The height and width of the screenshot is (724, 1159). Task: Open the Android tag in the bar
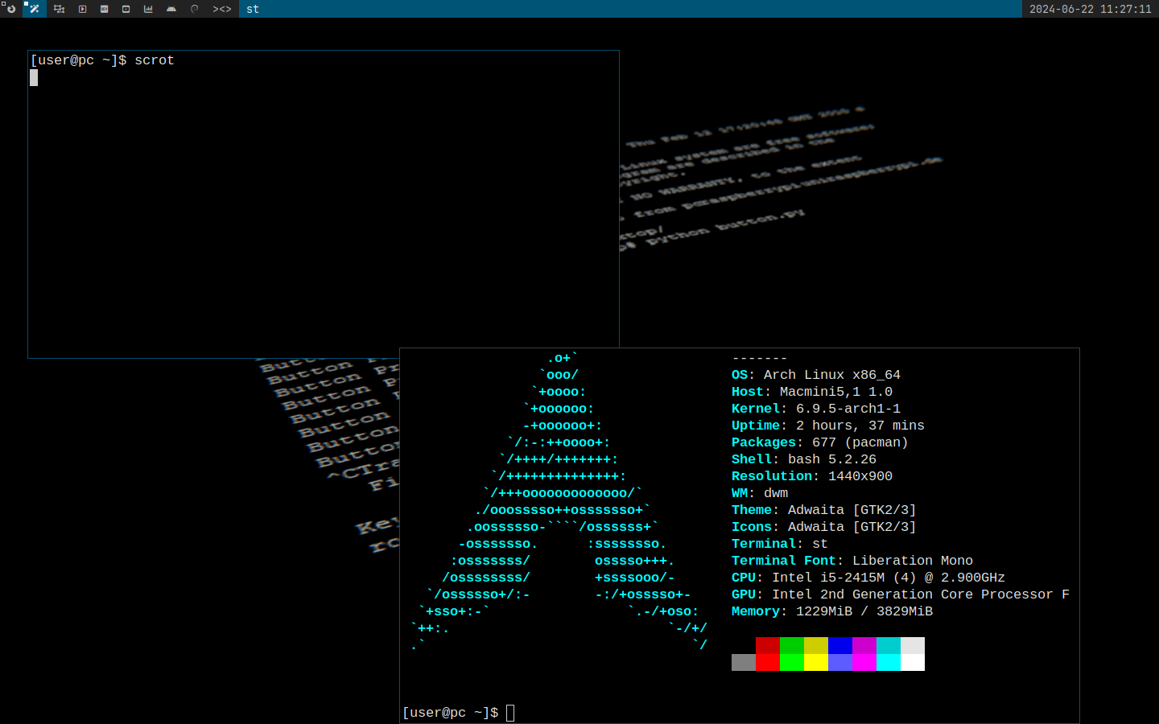171,9
